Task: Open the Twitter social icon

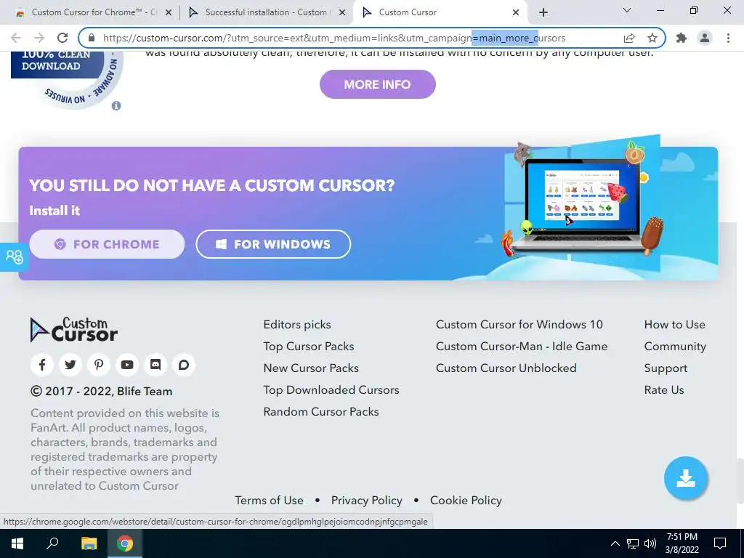Action: click(x=70, y=365)
